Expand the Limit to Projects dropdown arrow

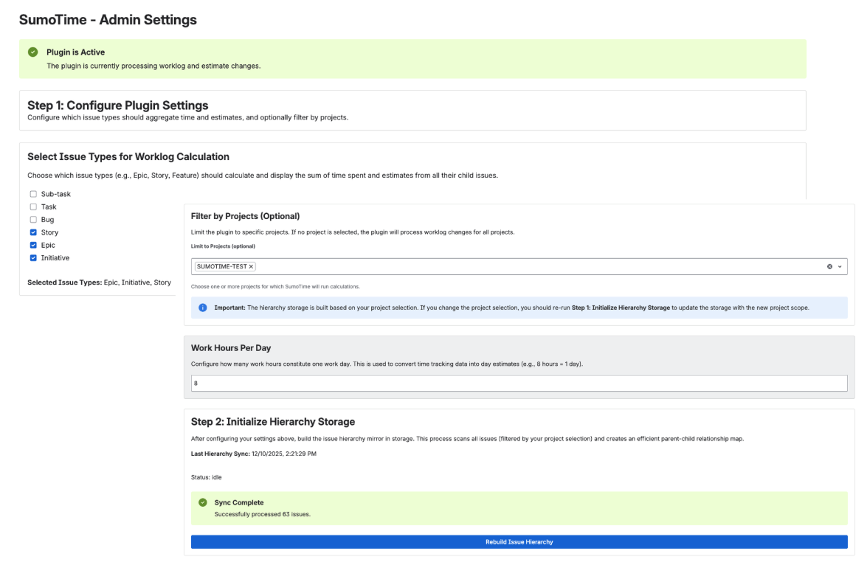click(840, 266)
